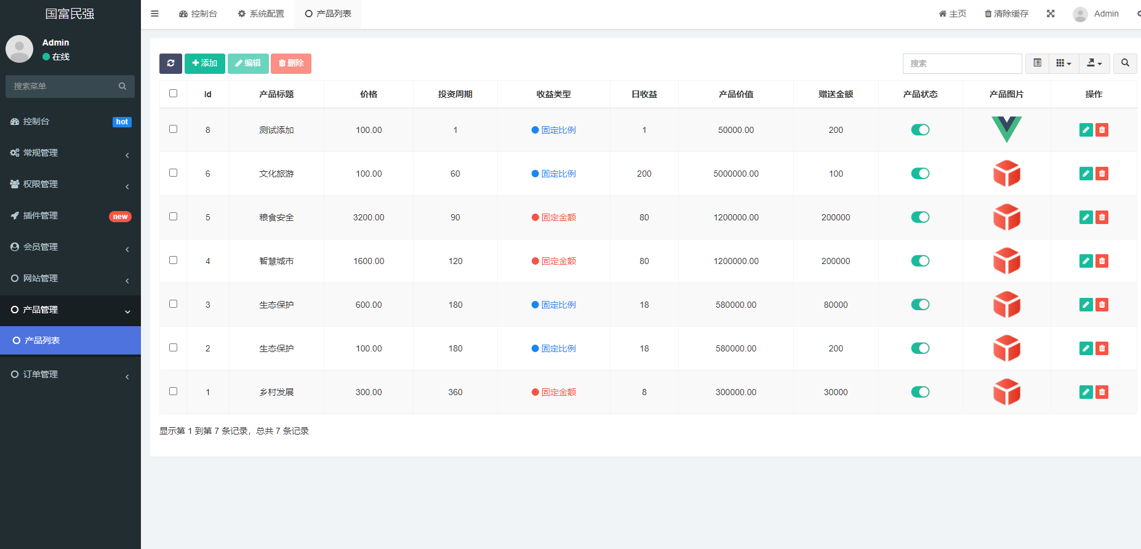
Task: Open the columns visibility dropdown
Action: [1063, 63]
